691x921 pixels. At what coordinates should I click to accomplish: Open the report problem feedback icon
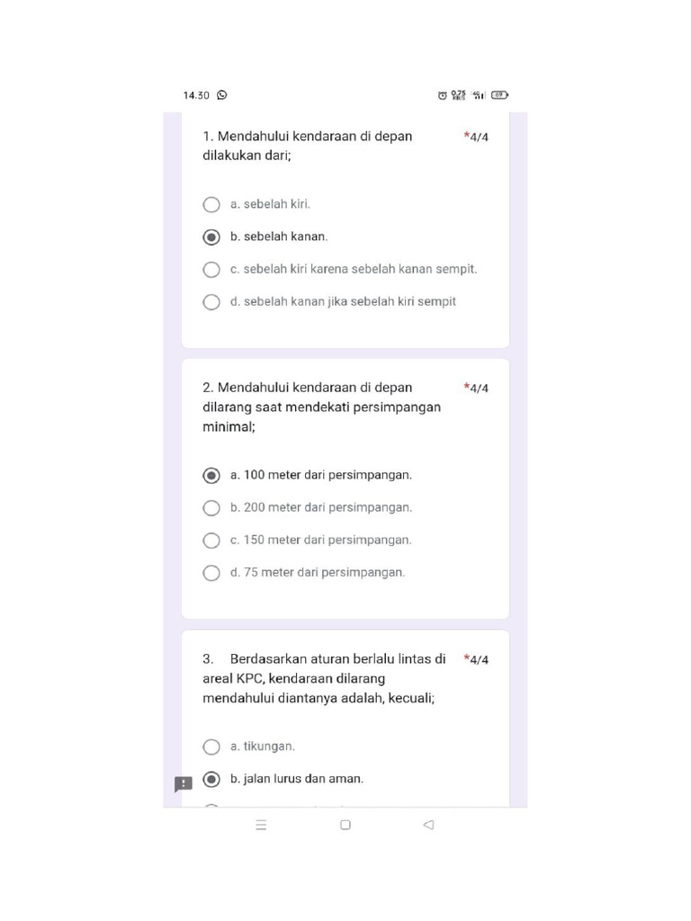click(x=184, y=784)
